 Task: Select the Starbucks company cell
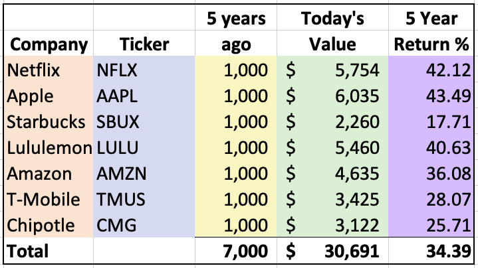[49, 121]
